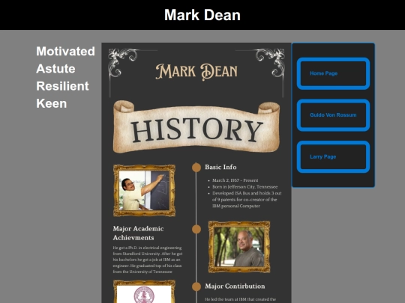Click the Mark Dean page header title
405x303 pixels.
(x=202, y=15)
